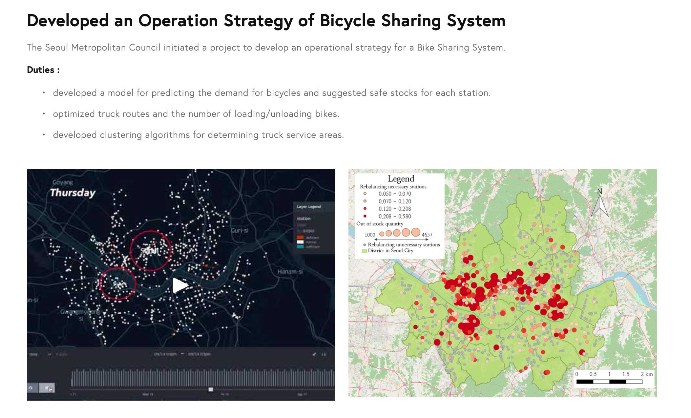Click the 'Layer Legend' panel in the video
Image resolution: width=691 pixels, height=418 pixels.
[314, 228]
